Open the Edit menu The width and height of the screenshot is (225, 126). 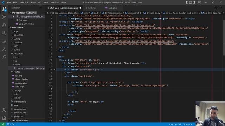[15, 2]
